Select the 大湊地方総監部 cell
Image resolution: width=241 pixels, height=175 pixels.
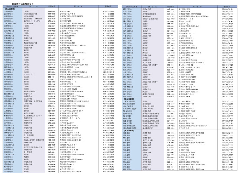[129, 102]
